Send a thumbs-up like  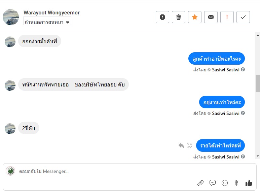click(249, 183)
